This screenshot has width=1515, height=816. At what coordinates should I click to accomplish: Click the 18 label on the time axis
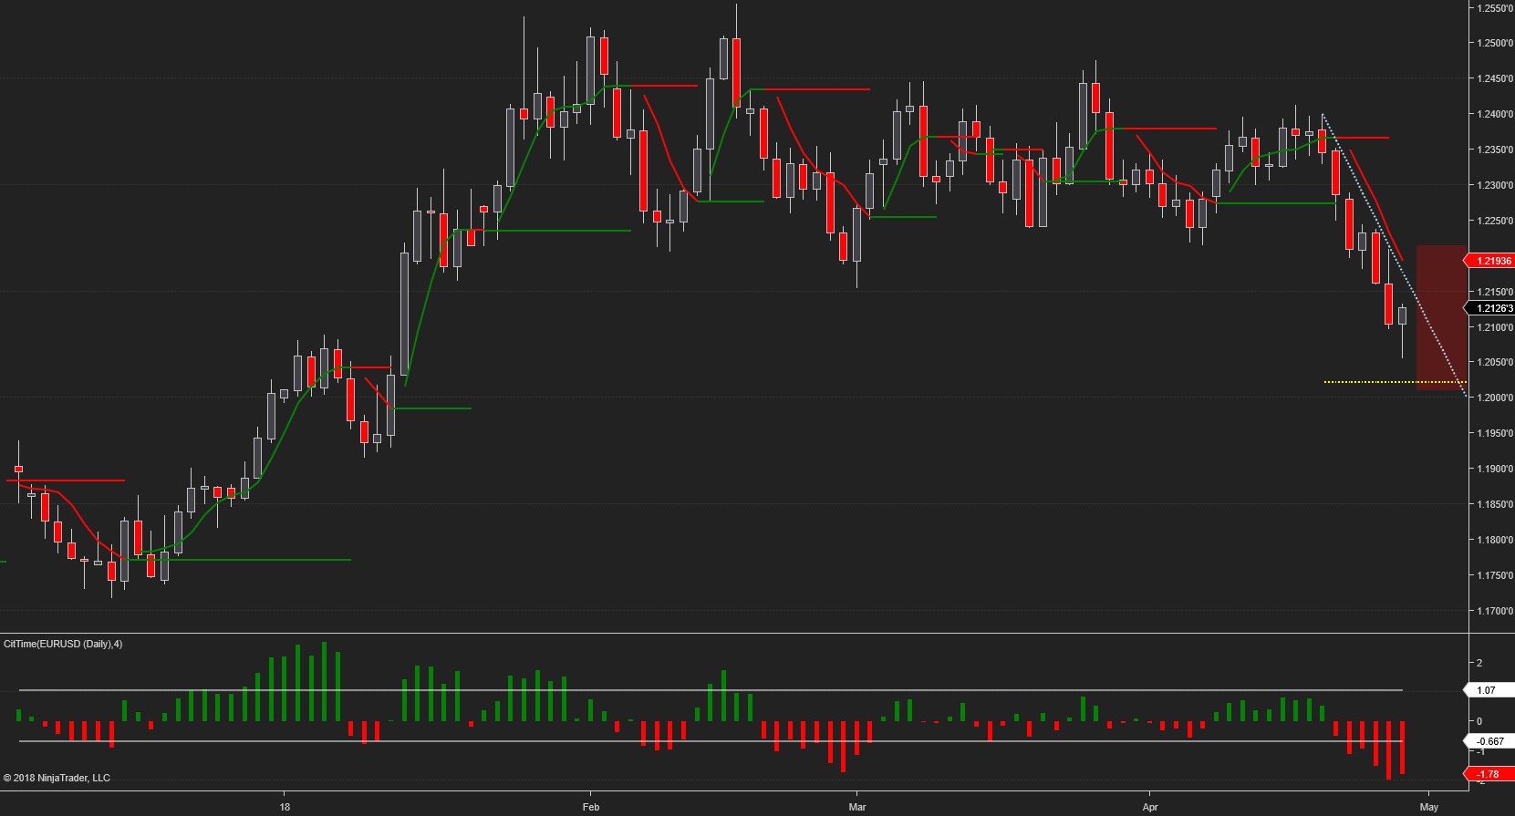point(285,807)
